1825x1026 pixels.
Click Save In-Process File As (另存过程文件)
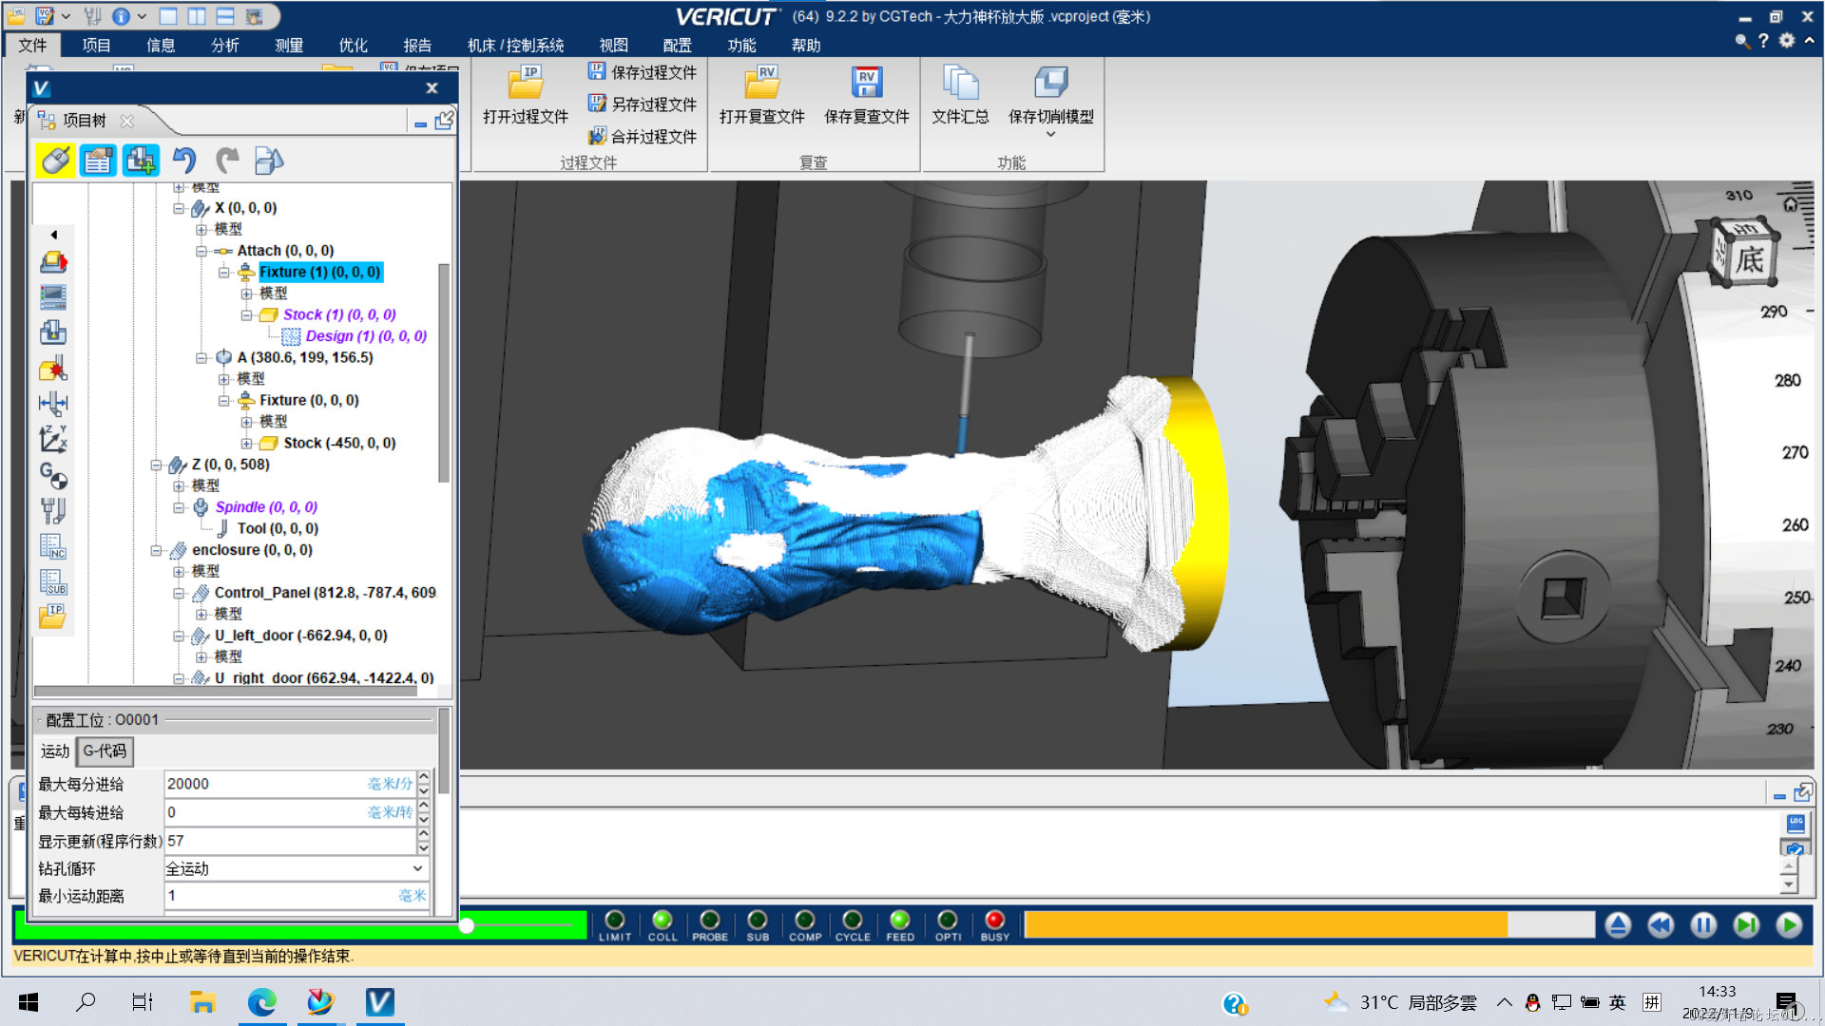pyautogui.click(x=642, y=104)
